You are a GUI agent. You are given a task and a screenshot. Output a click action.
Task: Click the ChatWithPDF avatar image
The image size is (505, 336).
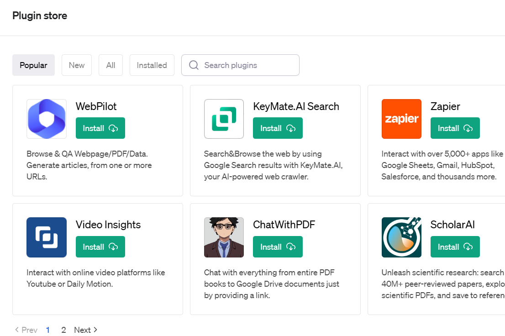point(224,237)
